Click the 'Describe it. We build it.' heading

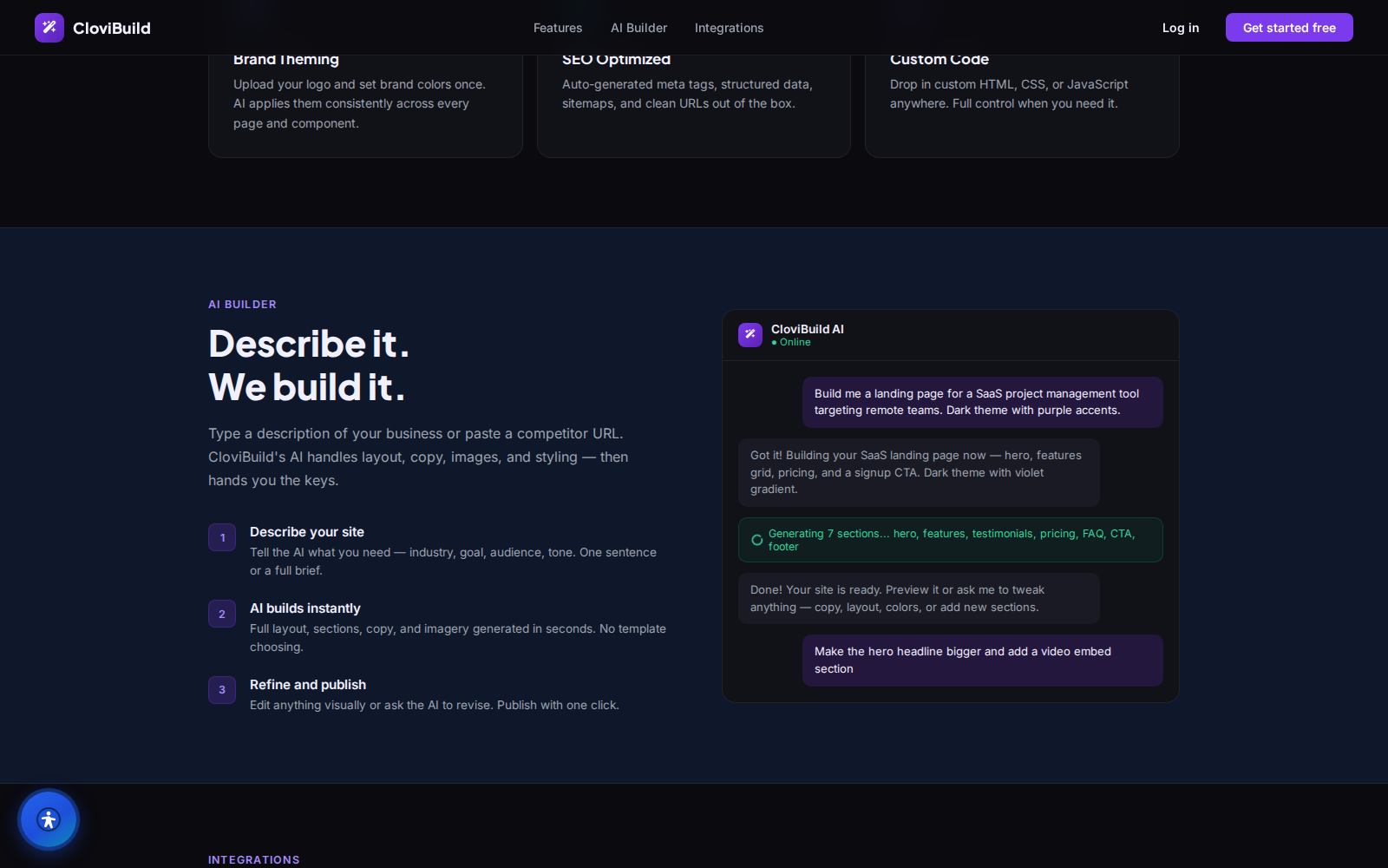pyautogui.click(x=308, y=365)
